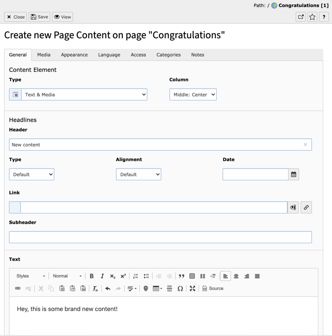This screenshot has width=332, height=336.
Task: Switch to the Notes tab
Action: pos(198,55)
